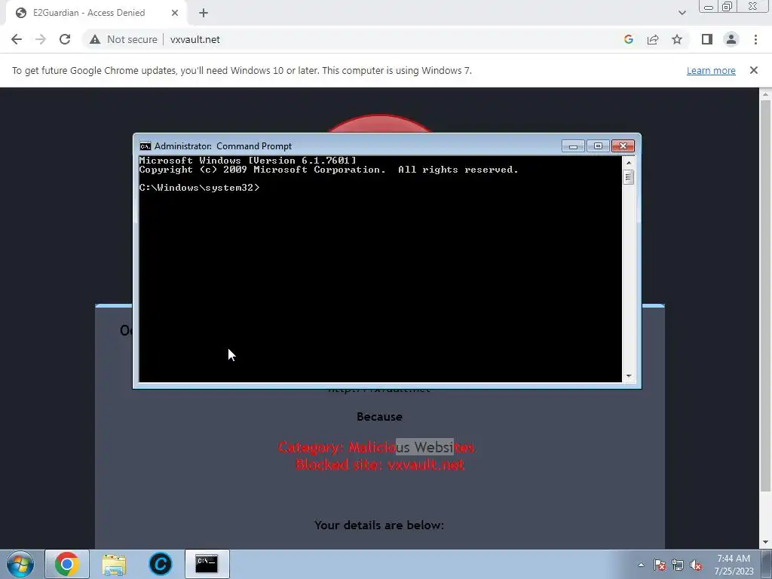Image resolution: width=772 pixels, height=579 pixels.
Task: Open Chrome from the taskbar
Action: 67,564
